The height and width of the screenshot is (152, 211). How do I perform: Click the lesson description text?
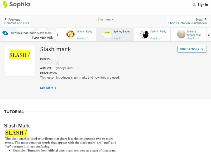click(x=80, y=78)
